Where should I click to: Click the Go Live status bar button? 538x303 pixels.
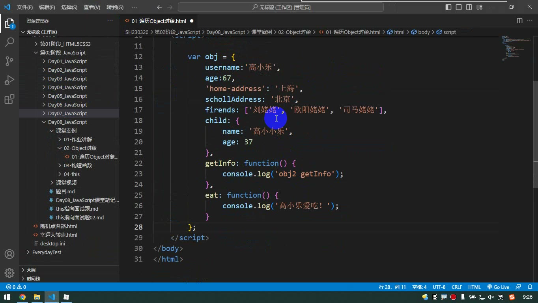[x=498, y=287]
